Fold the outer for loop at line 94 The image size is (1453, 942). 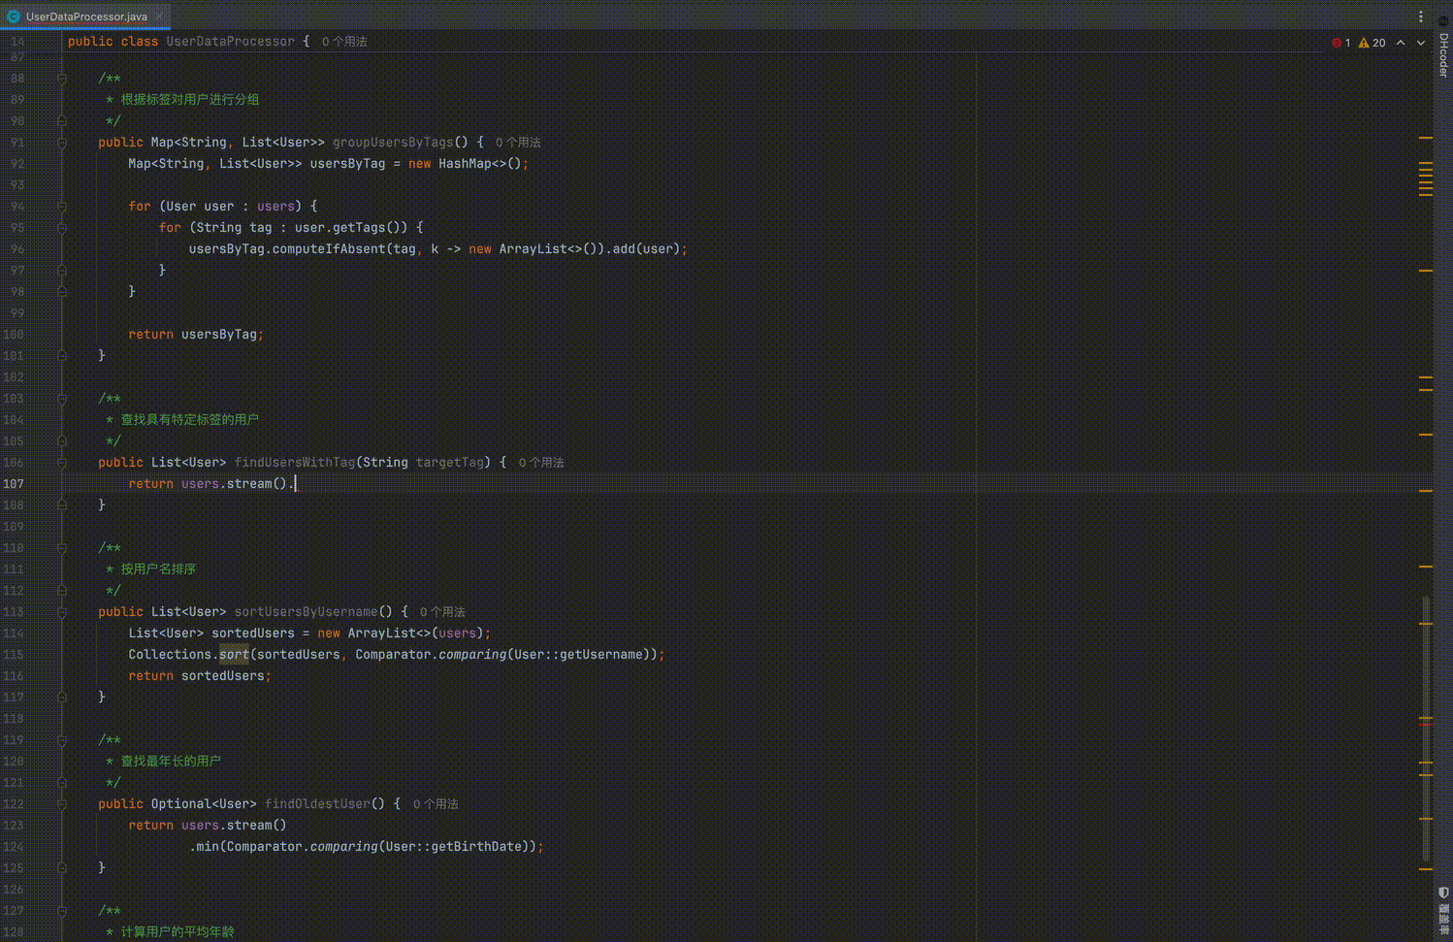click(x=62, y=207)
